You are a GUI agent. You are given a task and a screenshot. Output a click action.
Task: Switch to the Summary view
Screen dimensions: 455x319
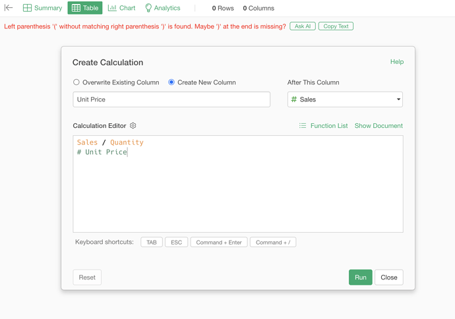[43, 8]
